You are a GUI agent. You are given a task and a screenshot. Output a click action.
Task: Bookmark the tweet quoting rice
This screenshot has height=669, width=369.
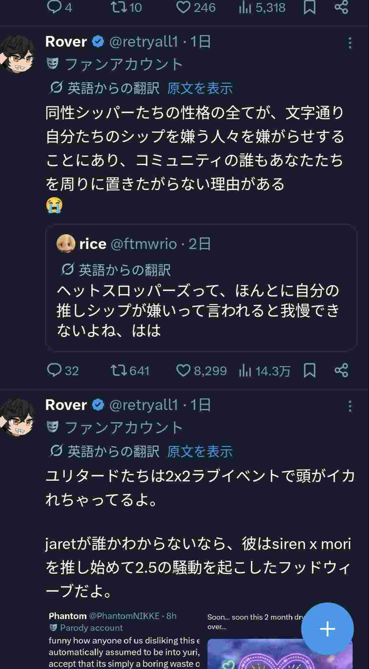coord(309,370)
